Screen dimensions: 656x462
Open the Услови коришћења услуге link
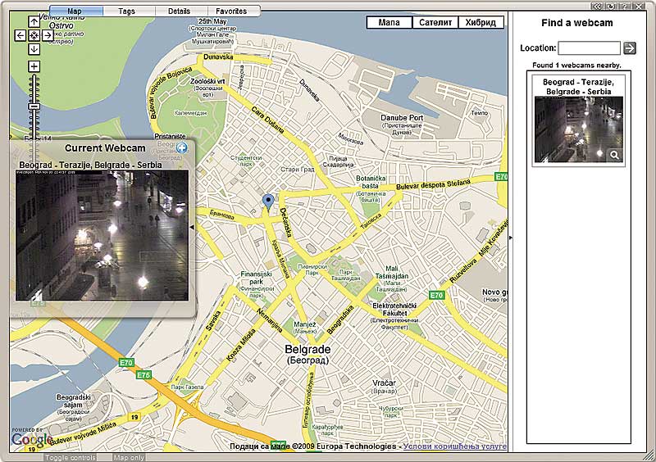pos(455,446)
